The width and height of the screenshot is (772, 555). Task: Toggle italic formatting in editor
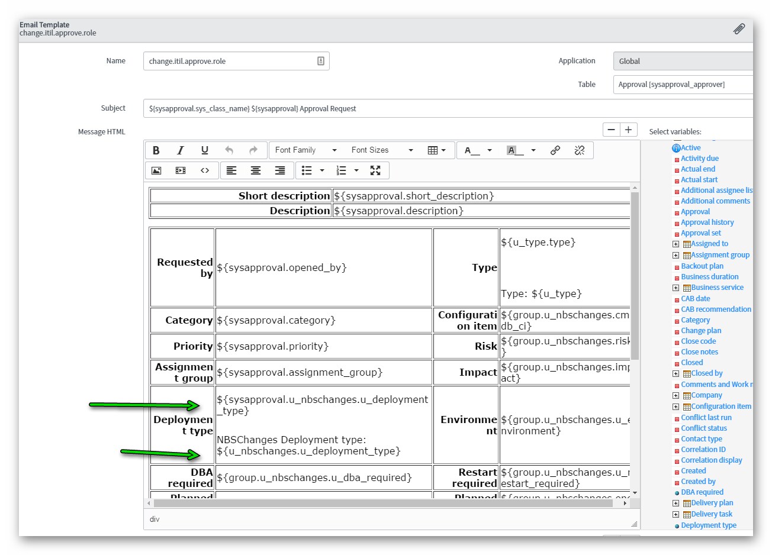(181, 150)
